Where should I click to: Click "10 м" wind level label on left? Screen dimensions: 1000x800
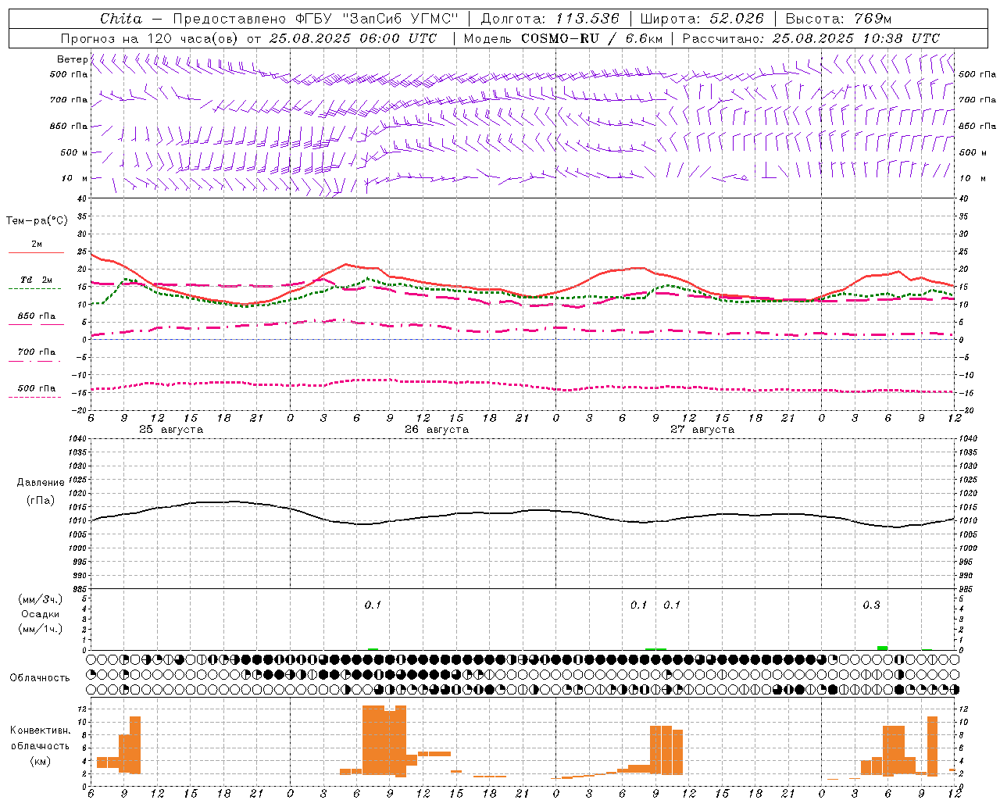point(75,178)
